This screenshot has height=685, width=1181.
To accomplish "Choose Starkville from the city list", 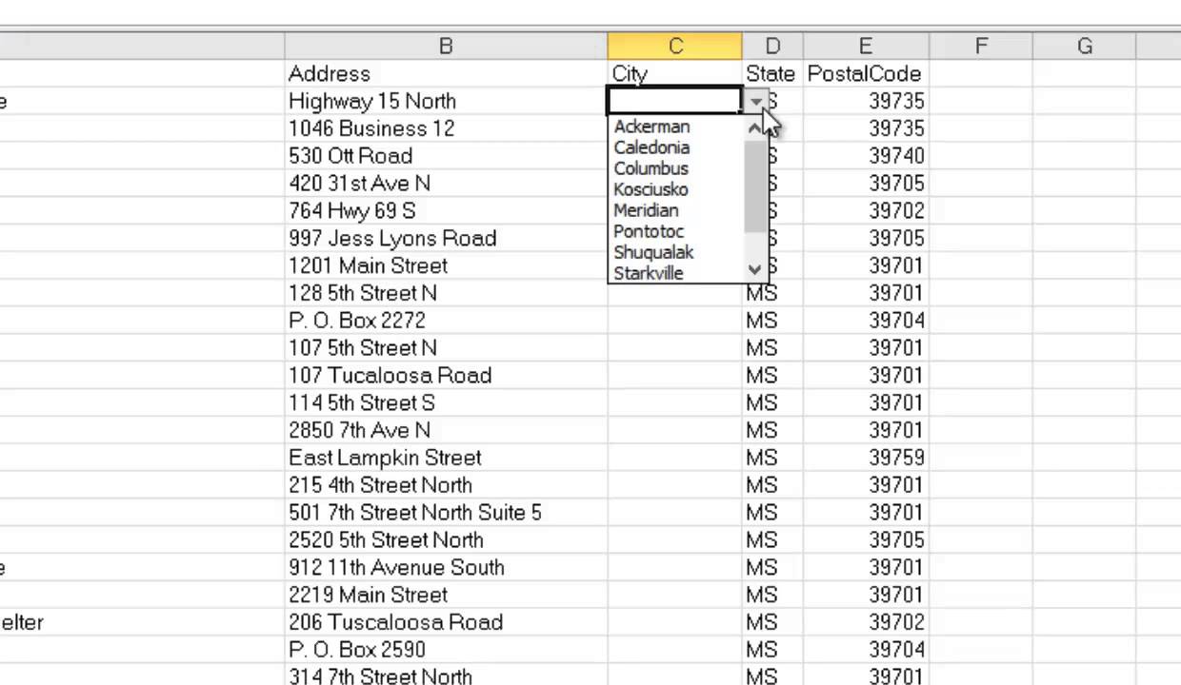I will [x=649, y=273].
